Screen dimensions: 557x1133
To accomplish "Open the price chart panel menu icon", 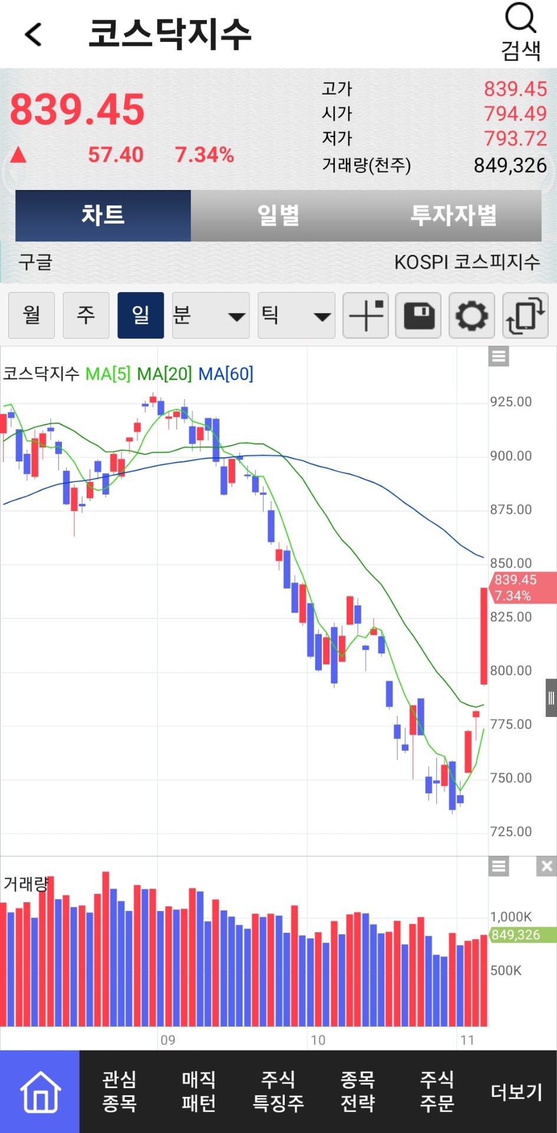I will click(x=499, y=356).
